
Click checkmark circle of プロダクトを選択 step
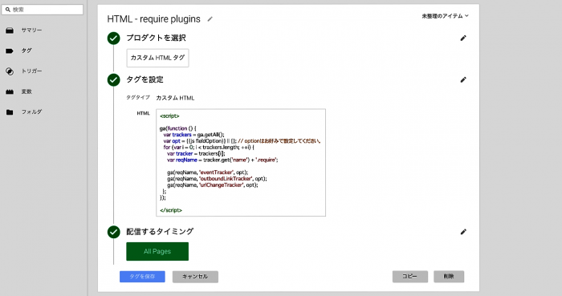pyautogui.click(x=114, y=39)
